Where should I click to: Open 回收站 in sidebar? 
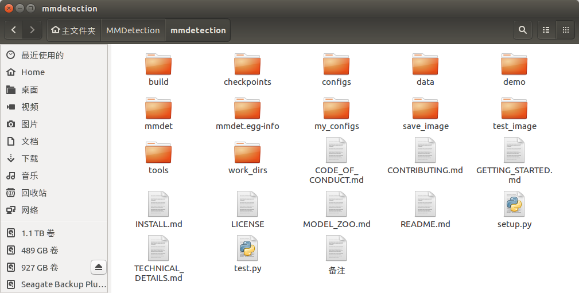click(54, 193)
